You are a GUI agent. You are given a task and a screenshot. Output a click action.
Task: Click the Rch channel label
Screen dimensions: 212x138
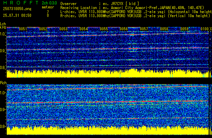[x=3, y=83]
